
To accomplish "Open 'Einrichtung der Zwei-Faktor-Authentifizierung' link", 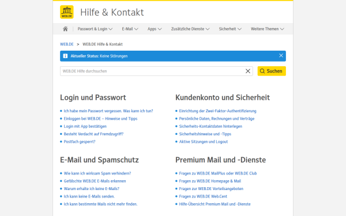I will 217,111.
